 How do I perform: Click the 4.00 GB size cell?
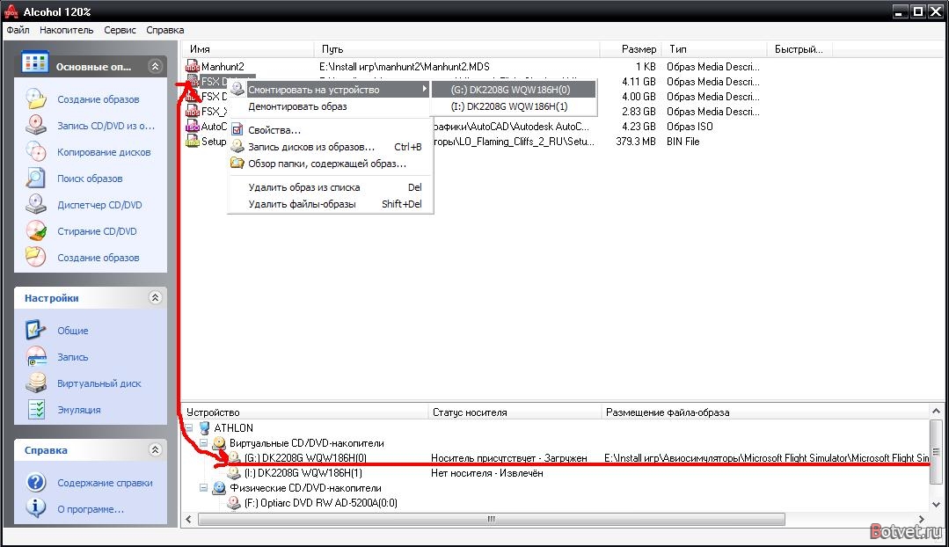tap(639, 97)
